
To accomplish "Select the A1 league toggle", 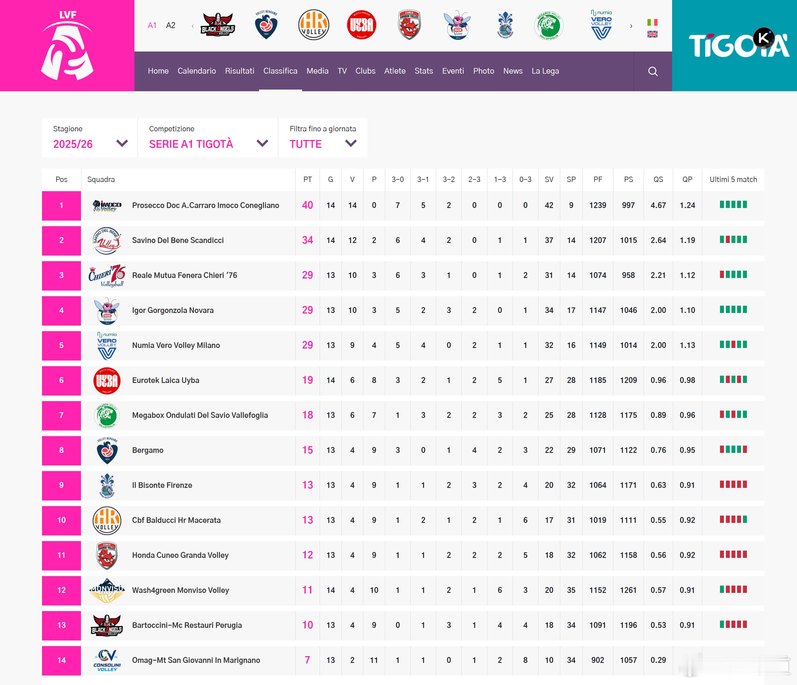I will point(152,25).
